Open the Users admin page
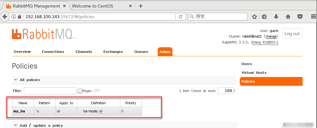The width and height of the screenshot is (317, 128). click(x=247, y=64)
